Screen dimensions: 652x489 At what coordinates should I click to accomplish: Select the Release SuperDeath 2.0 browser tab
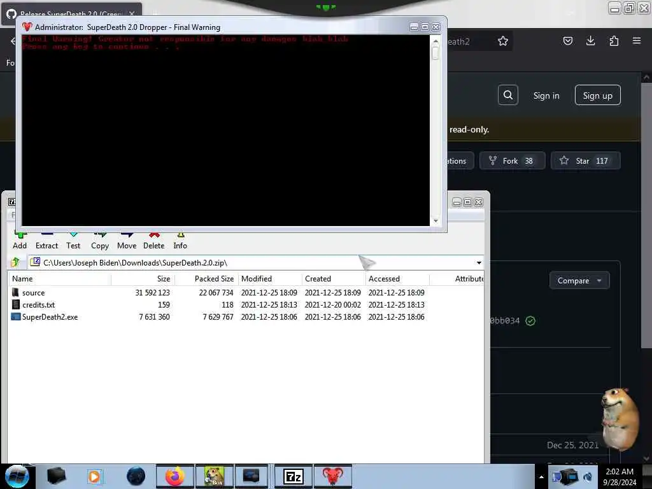[71, 13]
